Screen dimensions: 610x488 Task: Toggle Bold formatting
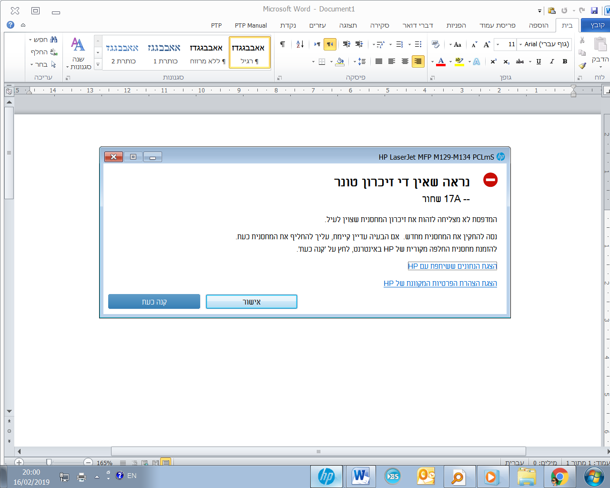565,61
